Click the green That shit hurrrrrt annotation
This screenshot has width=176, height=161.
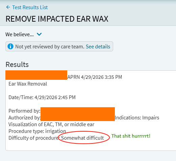[131, 136]
